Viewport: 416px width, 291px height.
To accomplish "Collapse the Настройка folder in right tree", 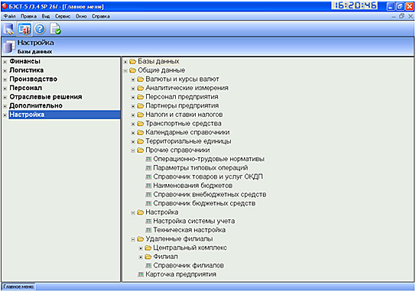I will point(133,213).
